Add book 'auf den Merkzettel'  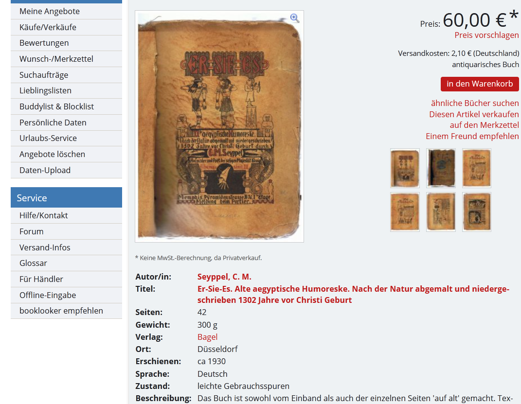coord(484,125)
